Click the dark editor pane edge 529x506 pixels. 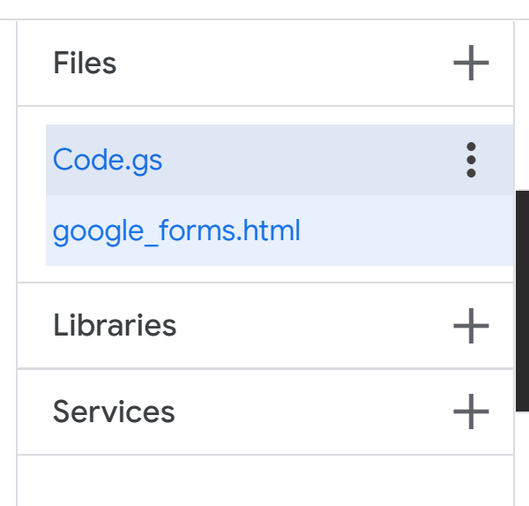522,301
